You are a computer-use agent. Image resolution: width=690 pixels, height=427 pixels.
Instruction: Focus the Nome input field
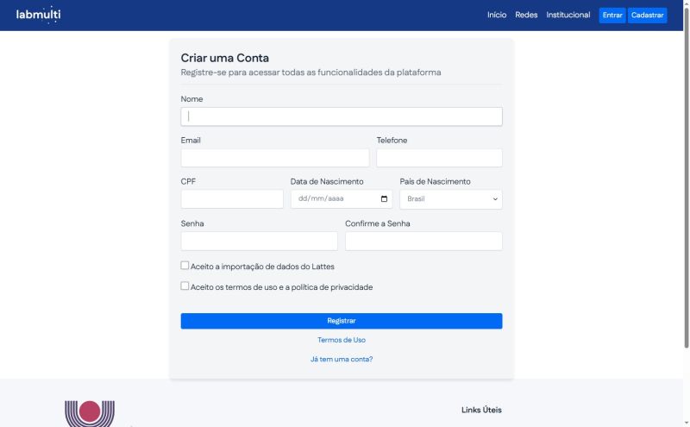coord(342,116)
